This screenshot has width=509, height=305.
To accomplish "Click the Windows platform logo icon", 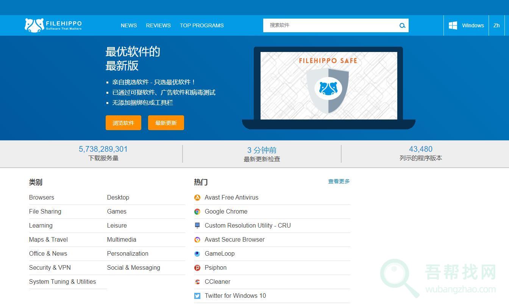I will (453, 25).
